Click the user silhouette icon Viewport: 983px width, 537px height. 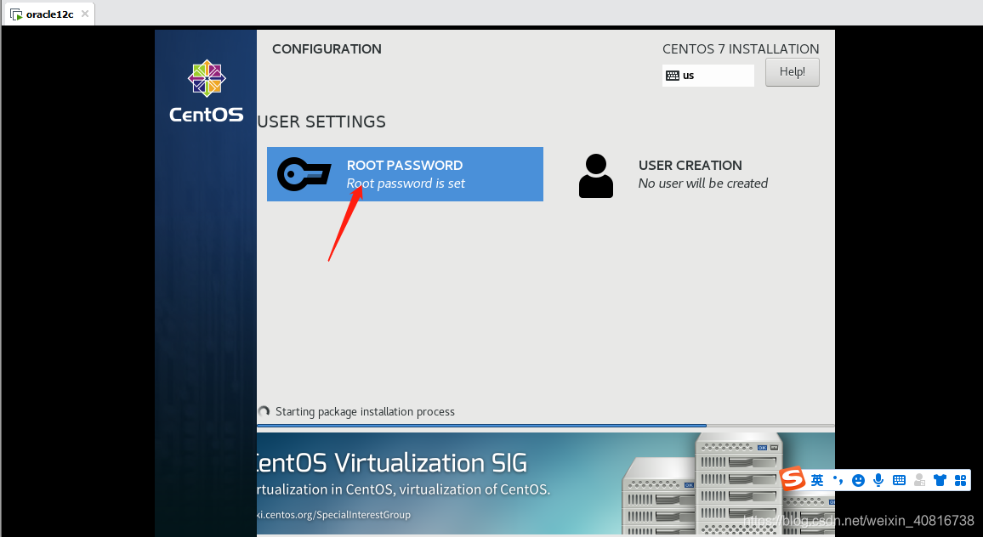(x=595, y=175)
